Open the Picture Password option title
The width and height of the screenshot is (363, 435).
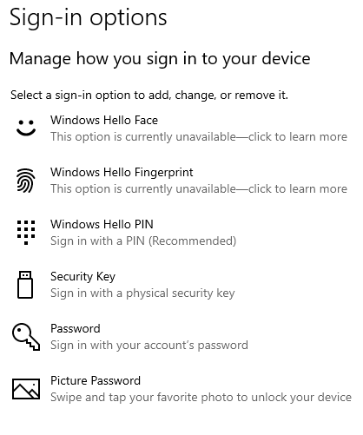(96, 380)
